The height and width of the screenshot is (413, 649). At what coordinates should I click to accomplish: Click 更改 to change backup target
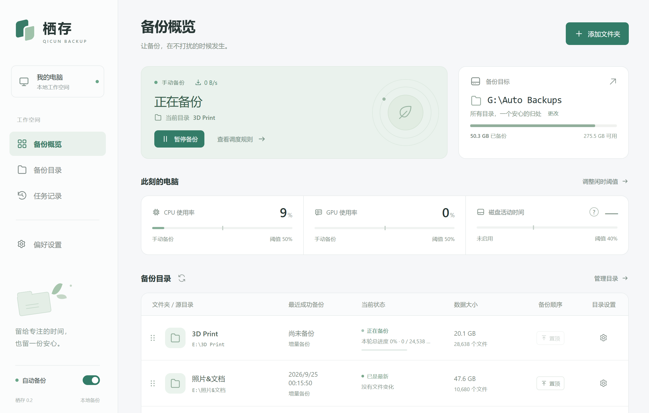pos(553,113)
